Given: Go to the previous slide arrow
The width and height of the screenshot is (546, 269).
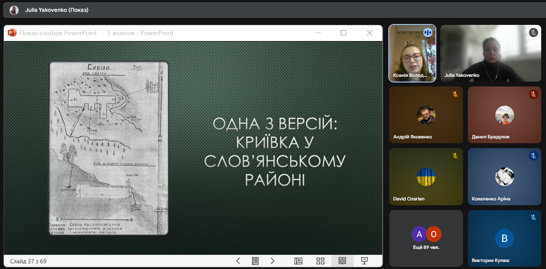Looking at the screenshot, I should (x=238, y=261).
